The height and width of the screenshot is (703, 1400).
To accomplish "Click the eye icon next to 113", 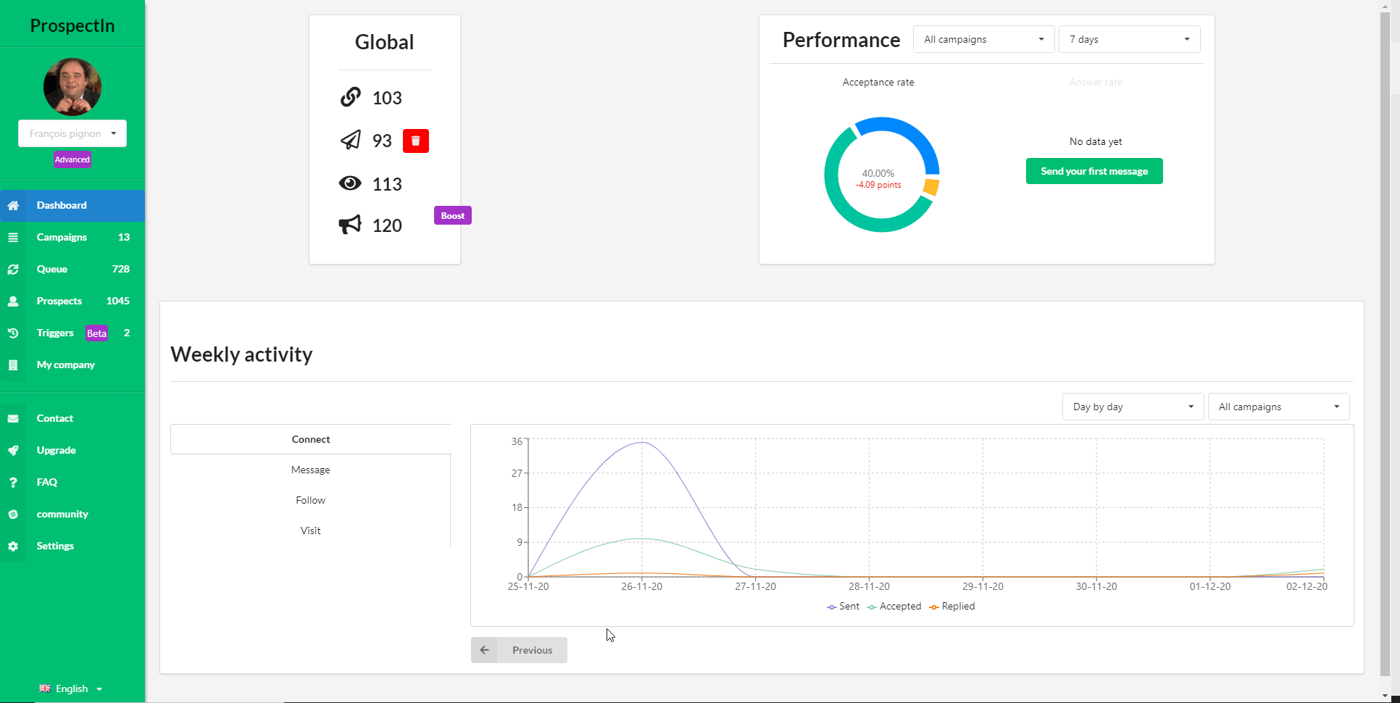I will pyautogui.click(x=350, y=183).
